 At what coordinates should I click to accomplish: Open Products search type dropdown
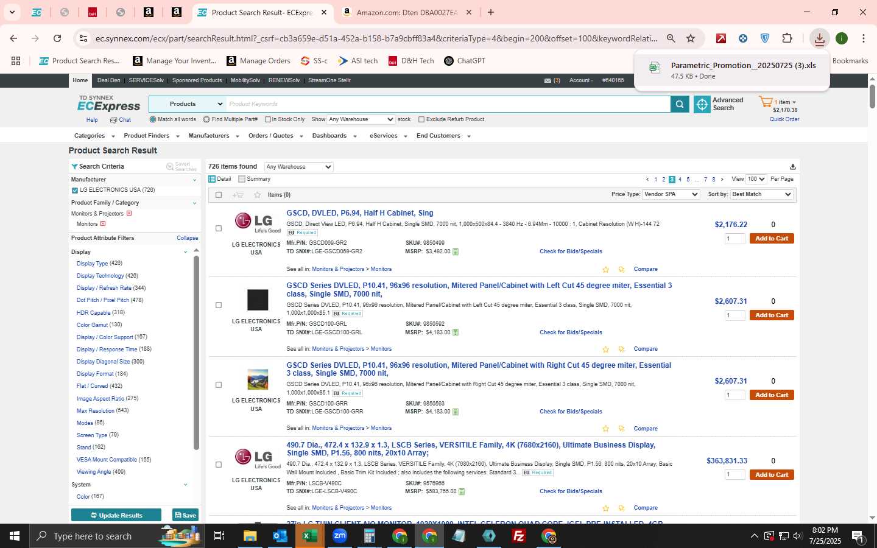(188, 104)
